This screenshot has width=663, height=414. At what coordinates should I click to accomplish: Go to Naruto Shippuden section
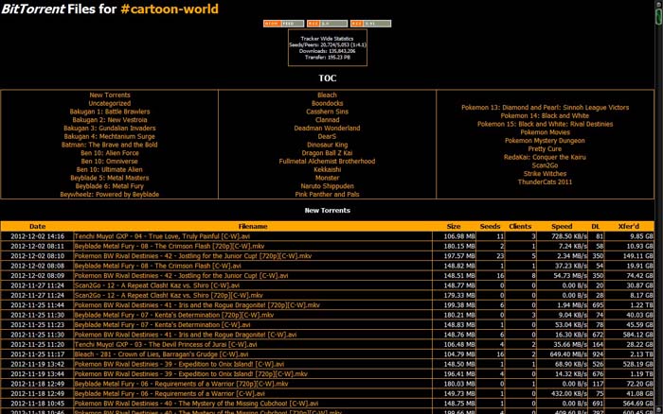[328, 186]
